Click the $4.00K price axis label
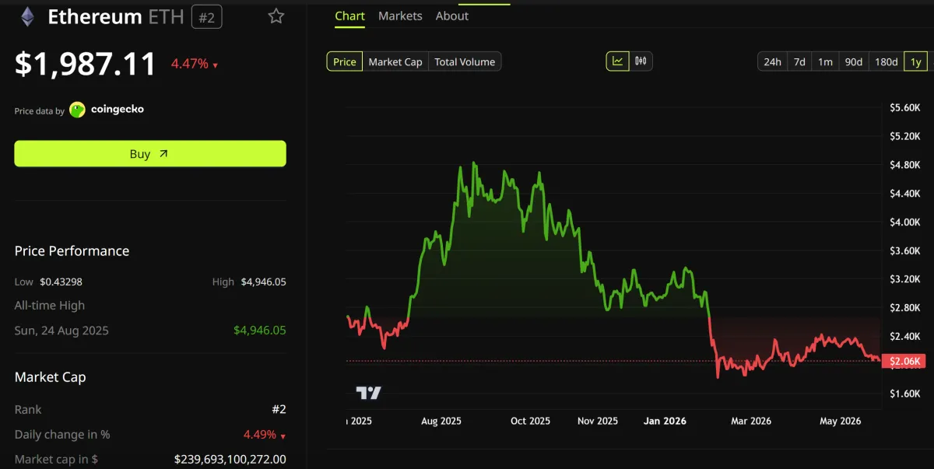Screen dimensions: 934x469 point(905,222)
